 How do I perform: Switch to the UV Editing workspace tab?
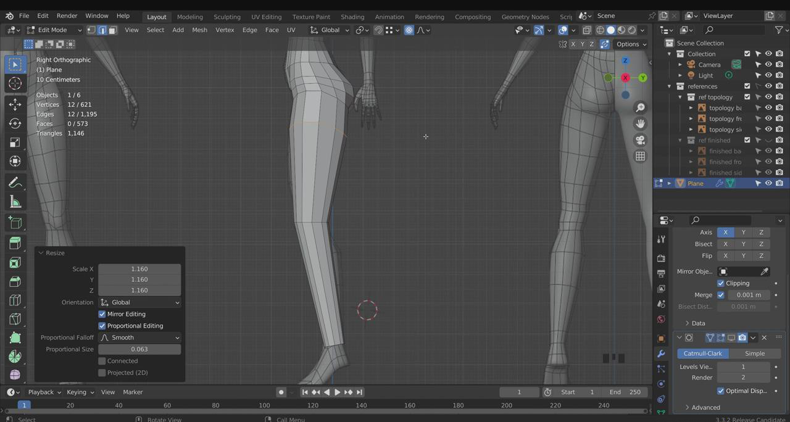266,17
